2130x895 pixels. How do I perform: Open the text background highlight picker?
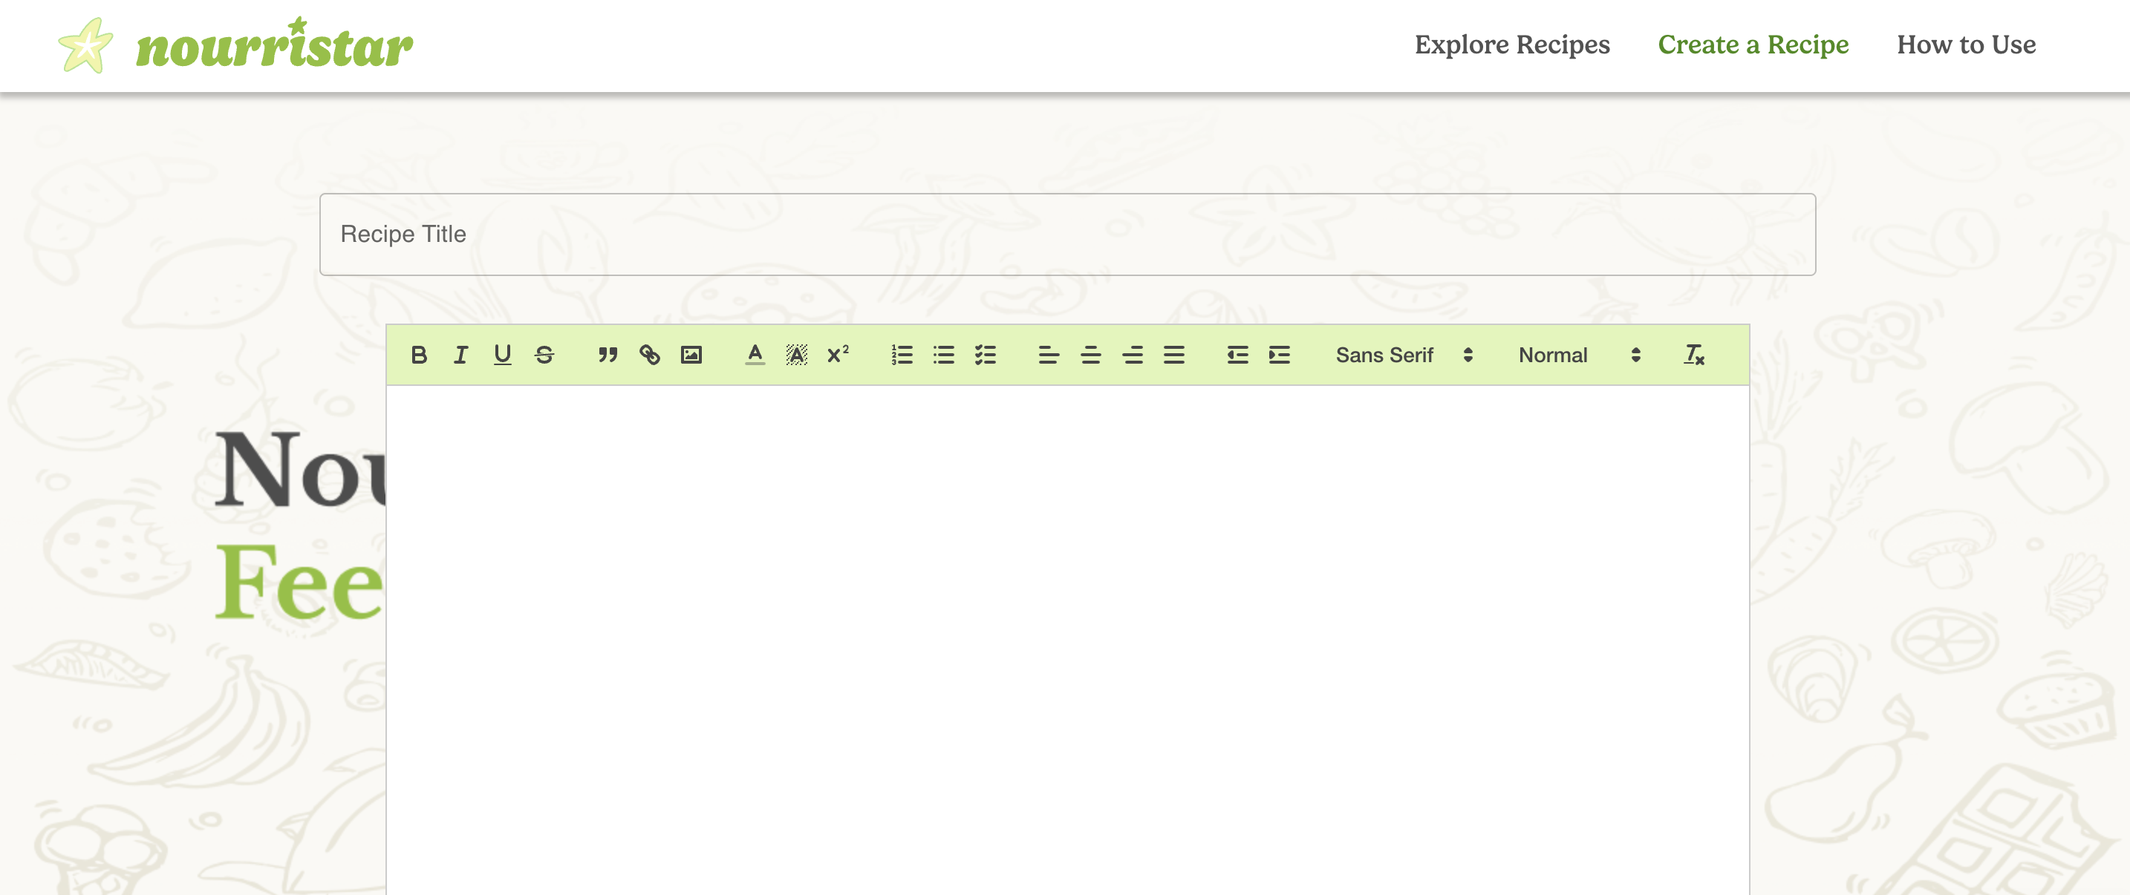(x=796, y=355)
